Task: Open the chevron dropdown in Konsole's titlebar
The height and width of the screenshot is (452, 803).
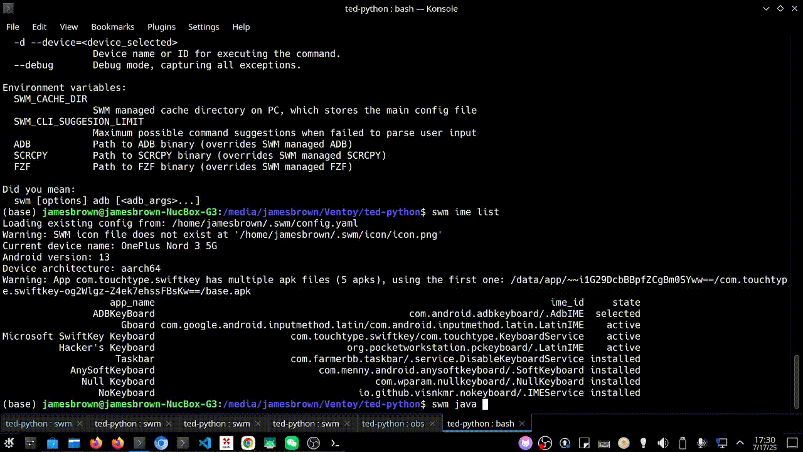Action: point(767,9)
